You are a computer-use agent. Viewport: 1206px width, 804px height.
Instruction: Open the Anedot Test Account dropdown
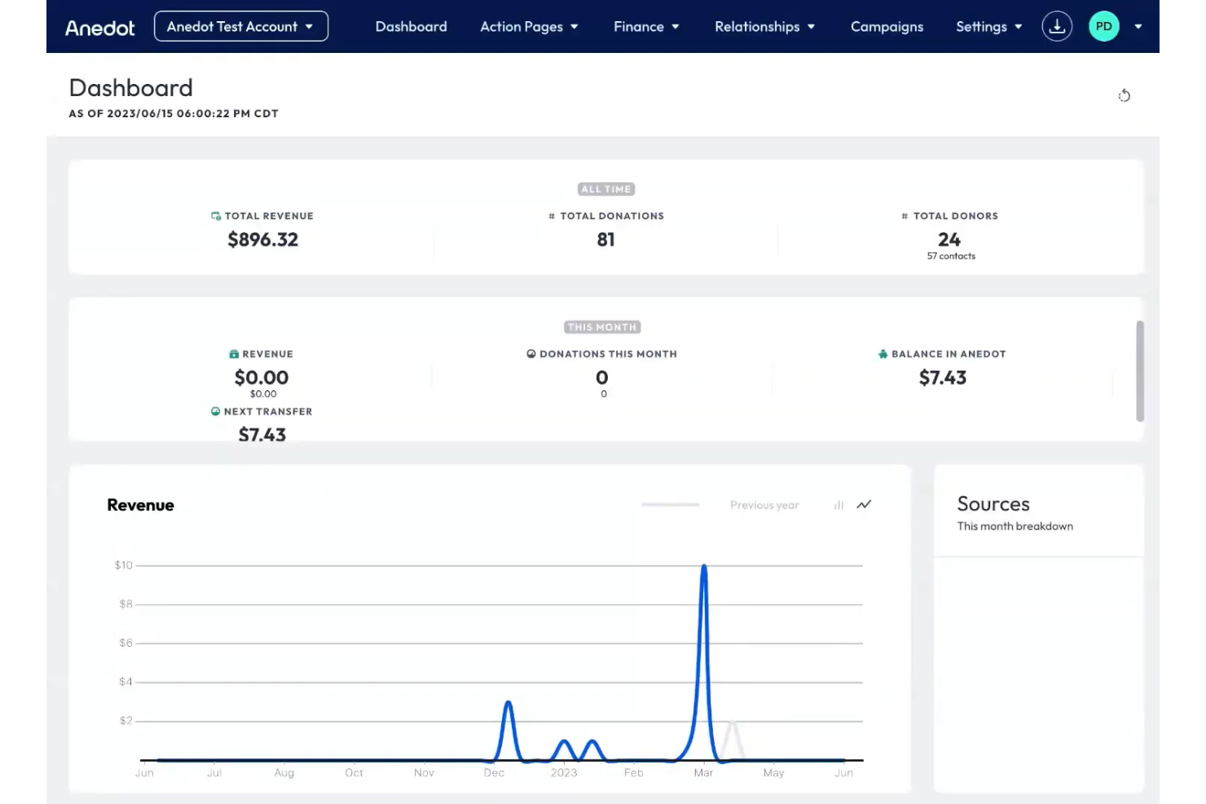240,27
